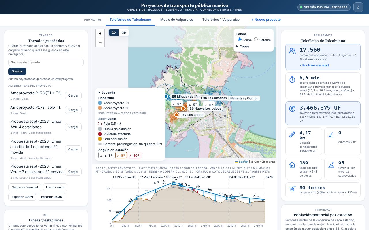The height and width of the screenshot is (230, 369).
Task: Load Línea Verde 3 estaciones proposal
Action: coord(73,172)
